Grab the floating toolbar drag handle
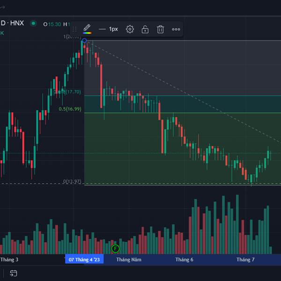The height and width of the screenshot is (281, 281). pos(75,29)
